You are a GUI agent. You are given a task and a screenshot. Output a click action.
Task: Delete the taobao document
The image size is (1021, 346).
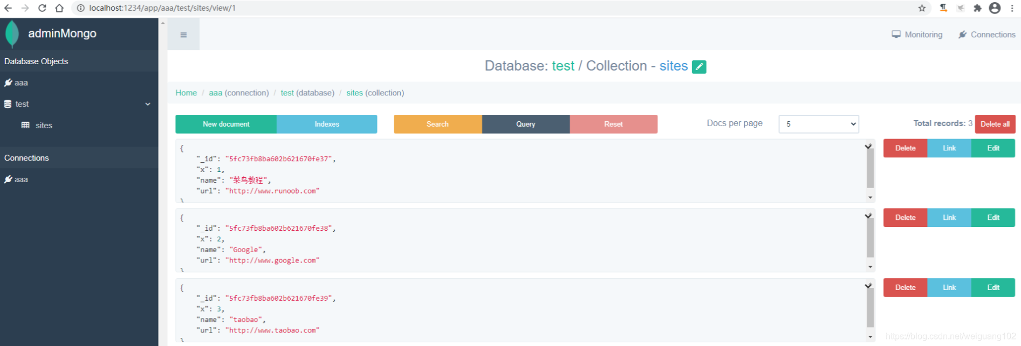[906, 288]
